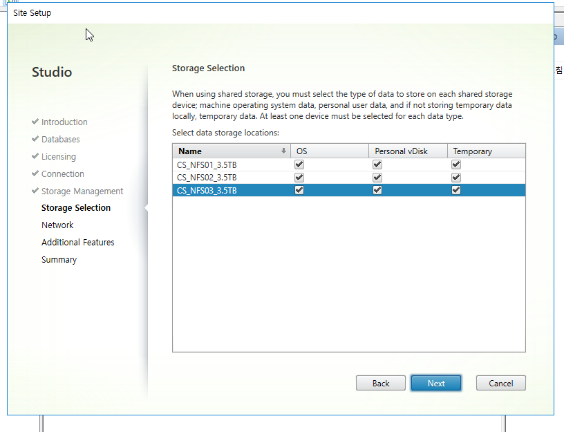The height and width of the screenshot is (432, 564).
Task: Click the Introduction checkmark icon
Action: tap(35, 122)
